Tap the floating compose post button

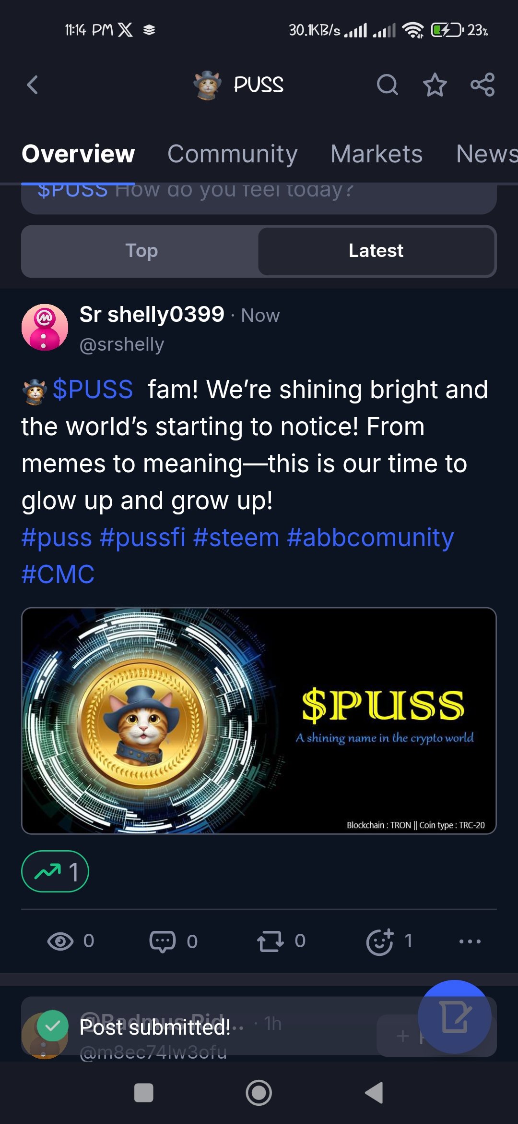pyautogui.click(x=454, y=1016)
